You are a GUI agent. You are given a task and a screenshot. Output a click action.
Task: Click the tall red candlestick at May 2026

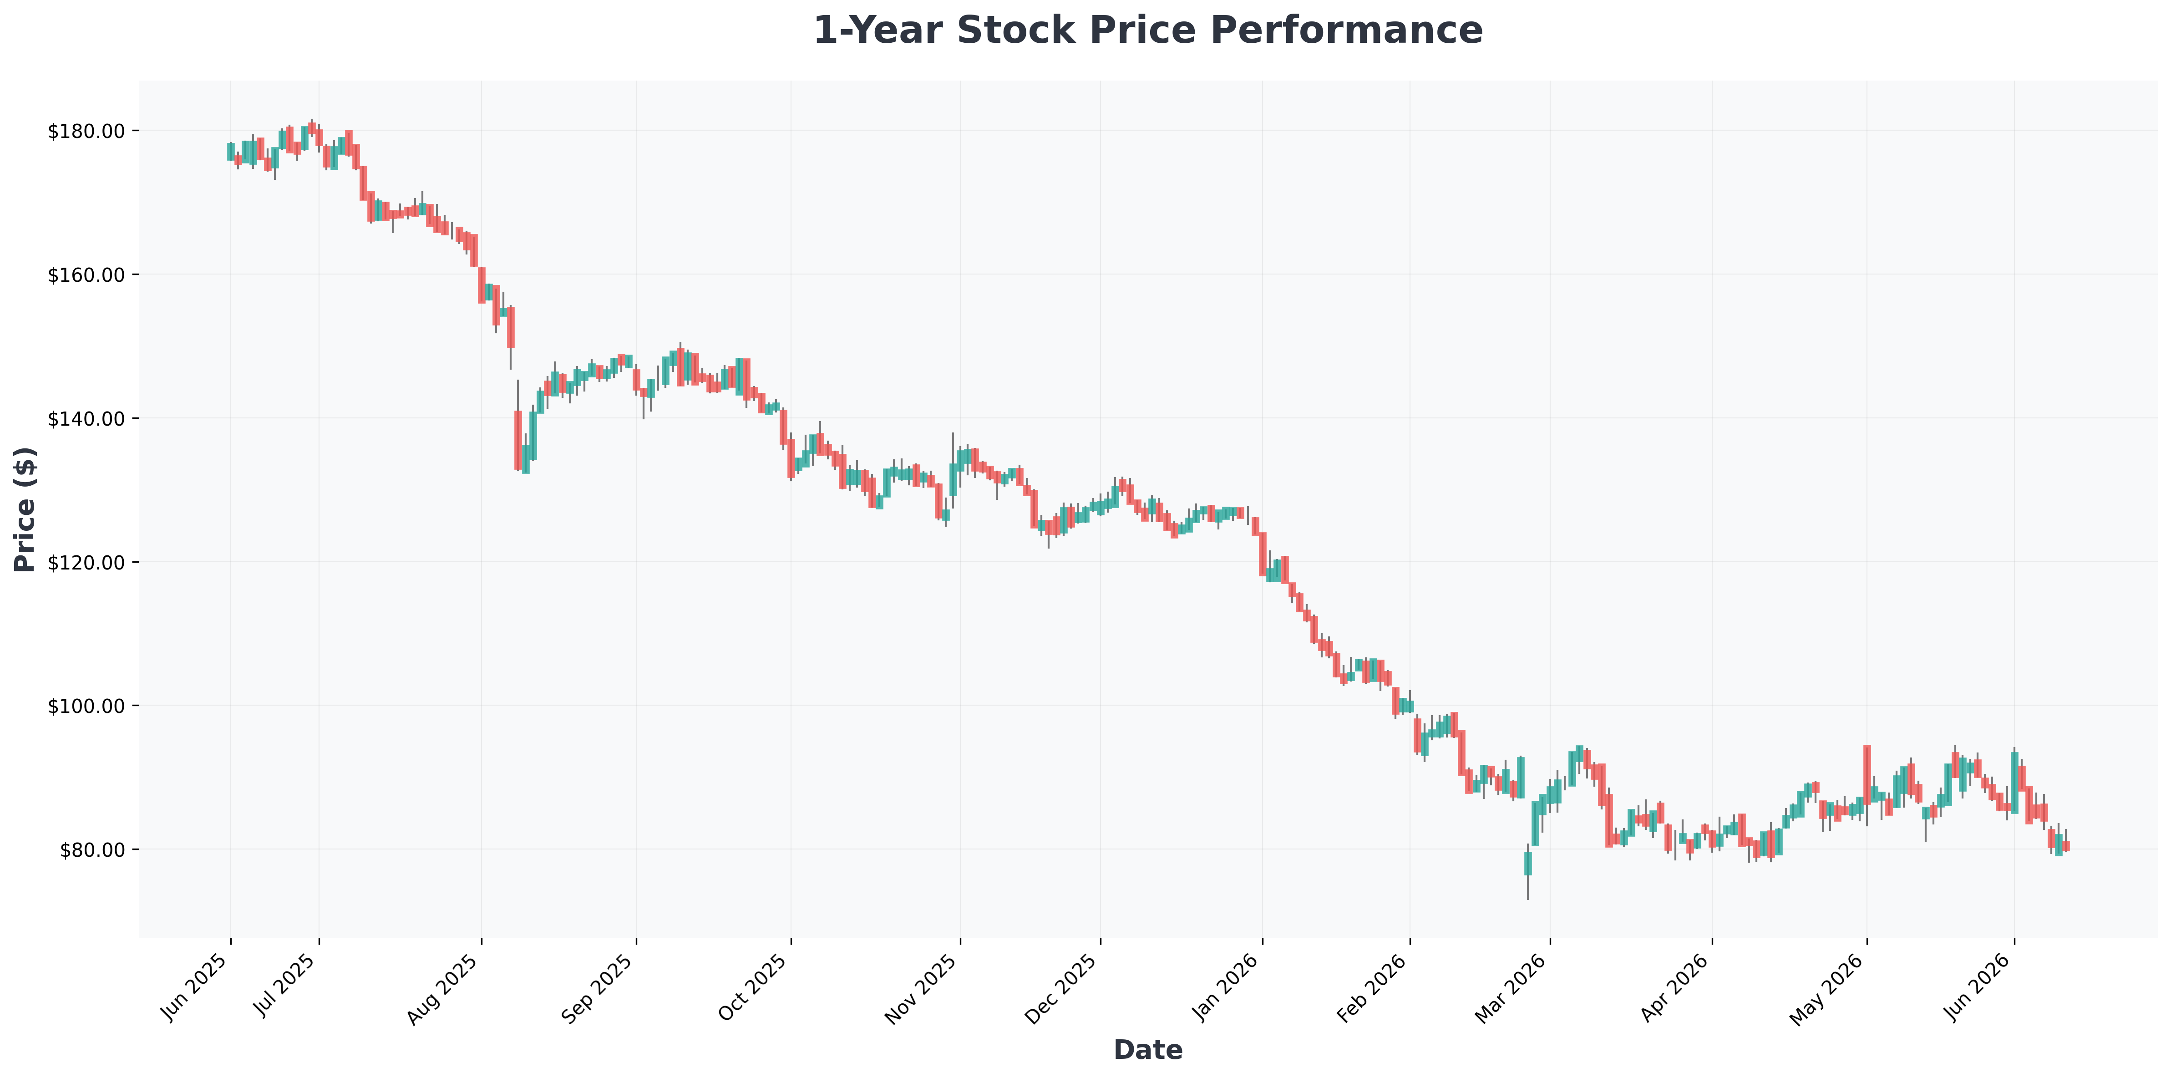click(1867, 774)
